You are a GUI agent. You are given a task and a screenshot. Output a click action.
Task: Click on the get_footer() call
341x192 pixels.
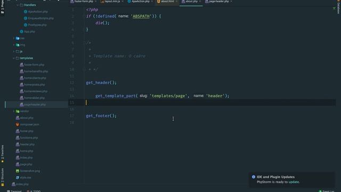pyautogui.click(x=101, y=116)
